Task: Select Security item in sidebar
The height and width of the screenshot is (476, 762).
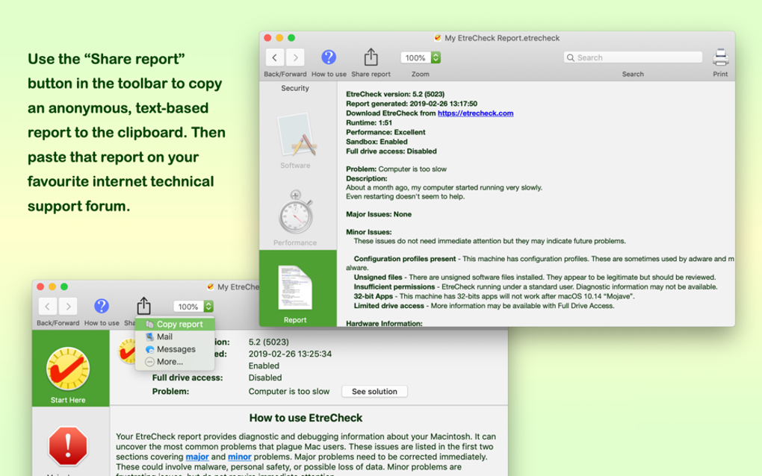Action: (295, 88)
